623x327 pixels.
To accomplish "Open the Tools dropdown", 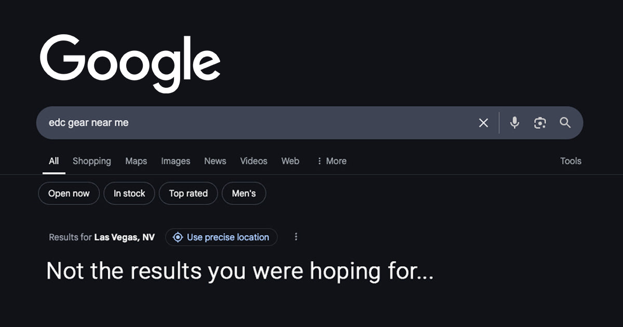I will [x=571, y=161].
